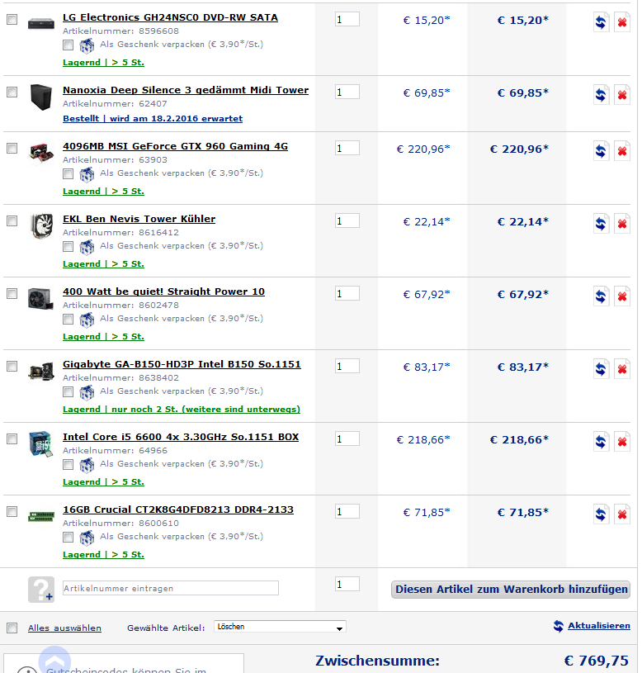Delete the LG DVD-RW item

pyautogui.click(x=622, y=22)
